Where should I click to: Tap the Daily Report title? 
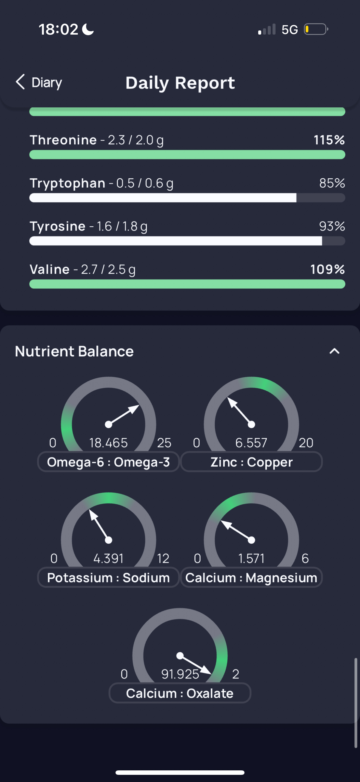point(180,83)
